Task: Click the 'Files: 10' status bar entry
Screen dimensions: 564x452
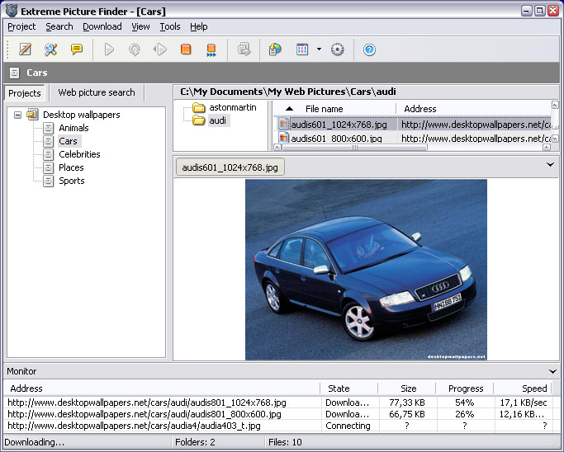Action: [285, 442]
